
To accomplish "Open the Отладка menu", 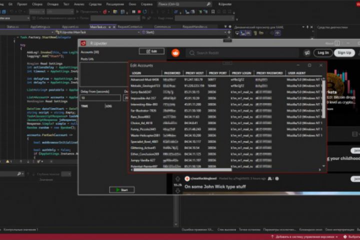I will [x=52, y=4].
